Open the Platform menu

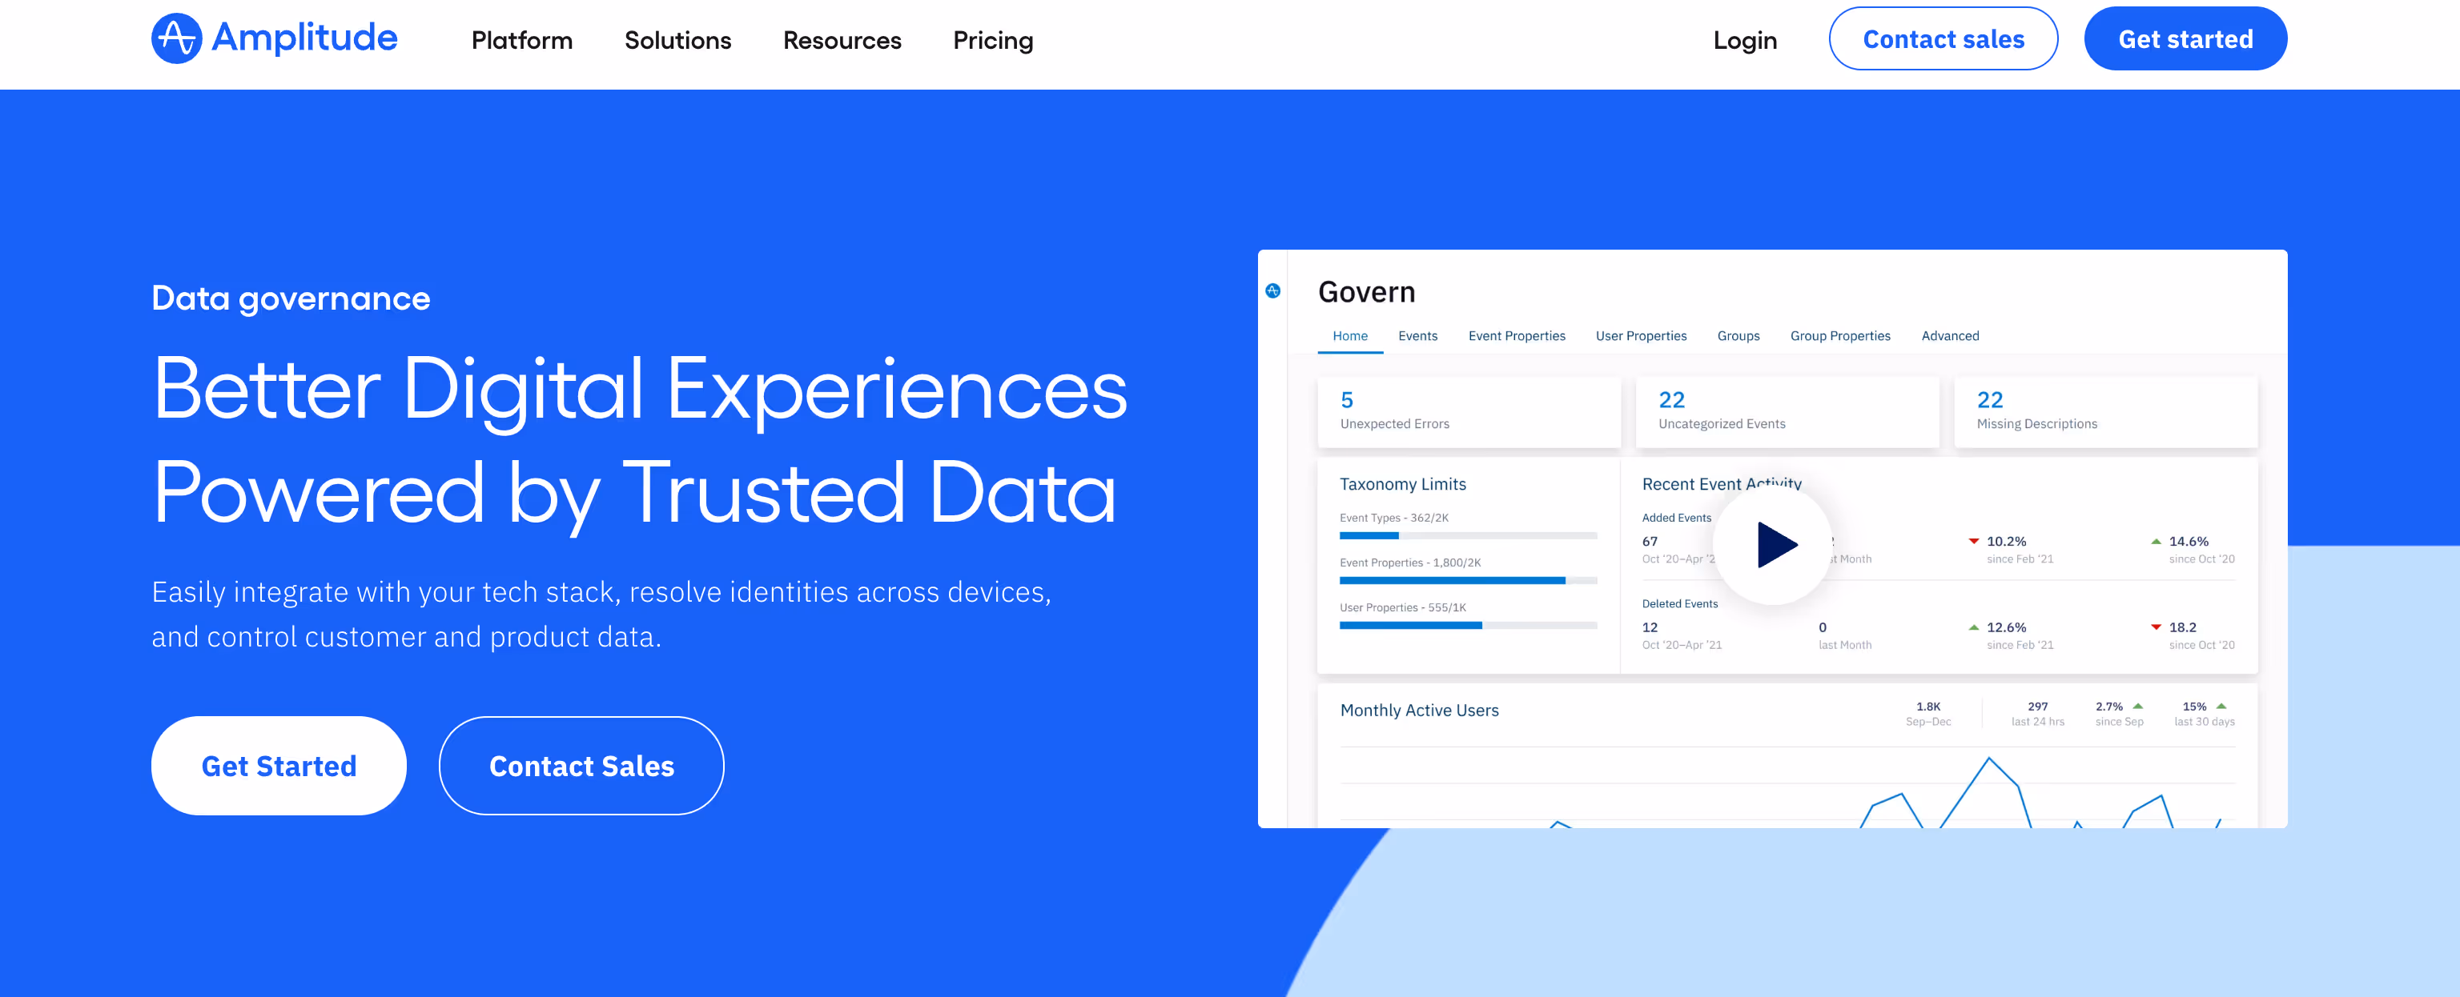tap(521, 40)
